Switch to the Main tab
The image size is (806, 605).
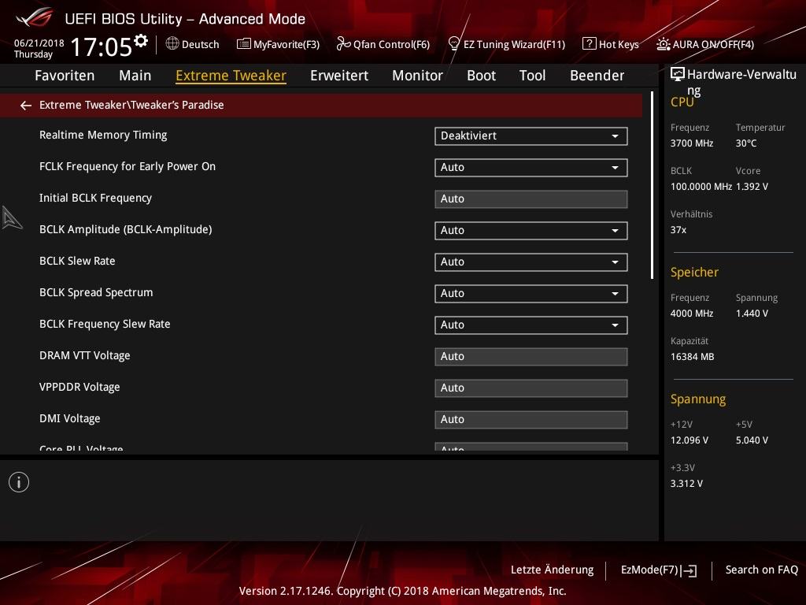(135, 76)
